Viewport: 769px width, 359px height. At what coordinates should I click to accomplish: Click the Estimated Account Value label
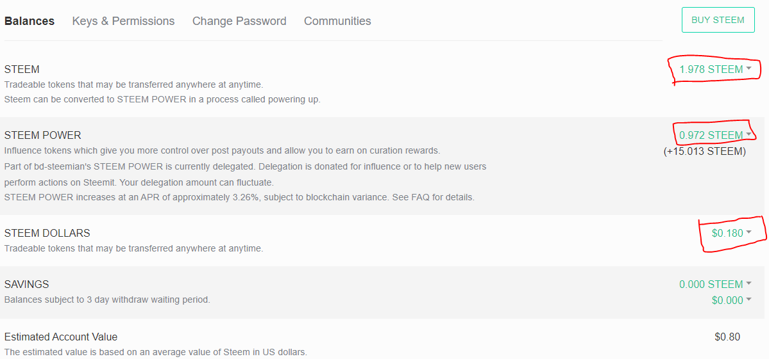click(61, 337)
